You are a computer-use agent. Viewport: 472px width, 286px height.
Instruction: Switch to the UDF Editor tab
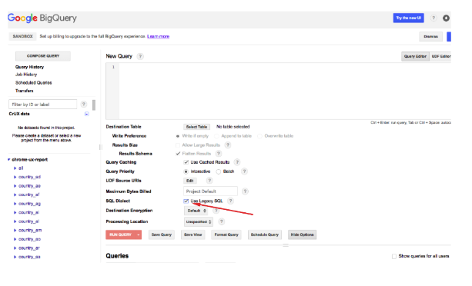(x=440, y=56)
